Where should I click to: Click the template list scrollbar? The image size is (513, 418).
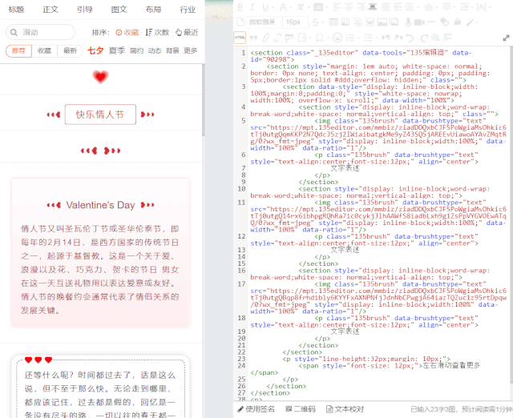(204, 99)
